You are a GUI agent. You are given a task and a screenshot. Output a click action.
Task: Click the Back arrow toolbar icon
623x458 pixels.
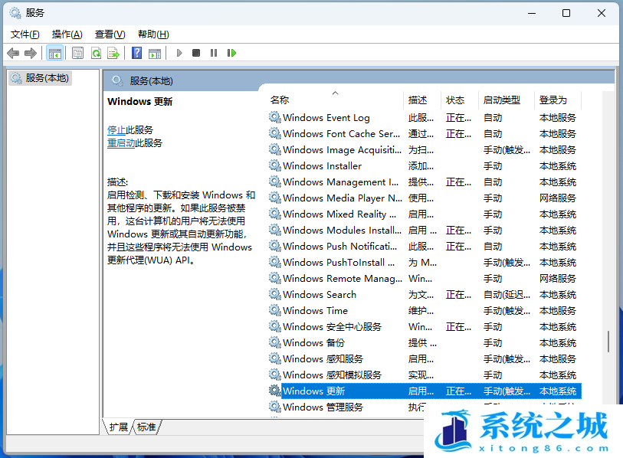13,53
